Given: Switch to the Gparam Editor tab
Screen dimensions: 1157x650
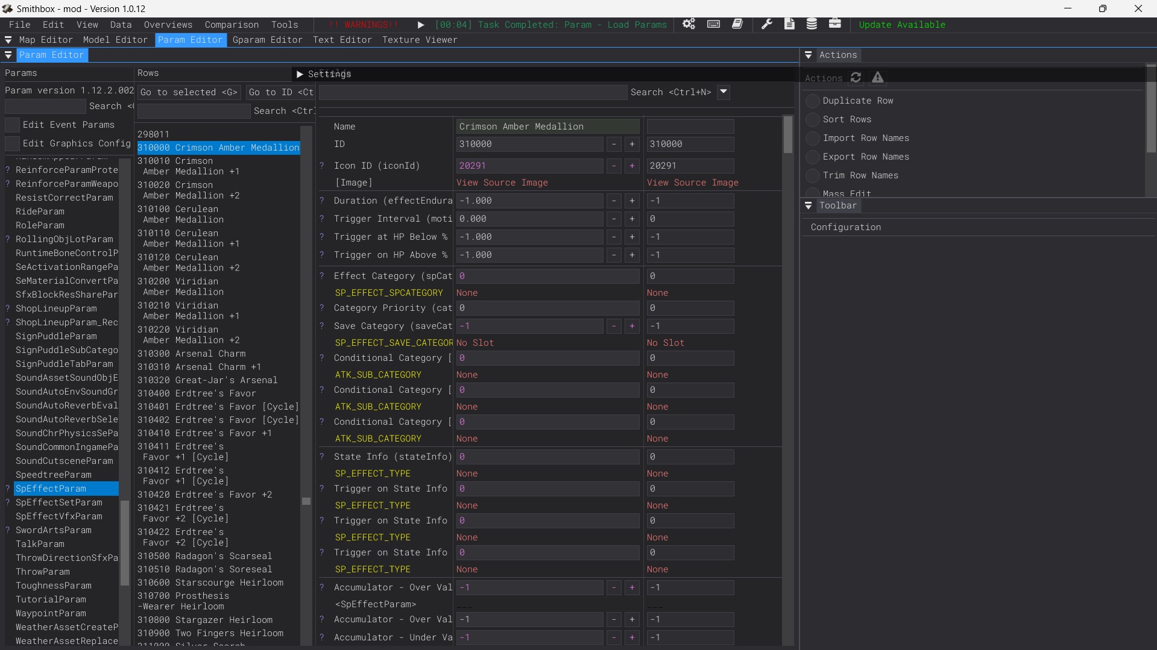Looking at the screenshot, I should (267, 40).
